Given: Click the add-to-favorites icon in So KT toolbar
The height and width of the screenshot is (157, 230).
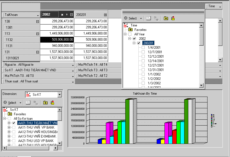Looking at the screenshot, I should tap(45, 103).
